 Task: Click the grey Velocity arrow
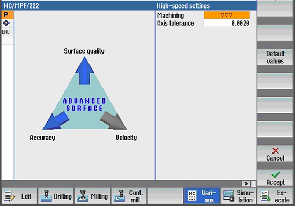pyautogui.click(x=113, y=120)
